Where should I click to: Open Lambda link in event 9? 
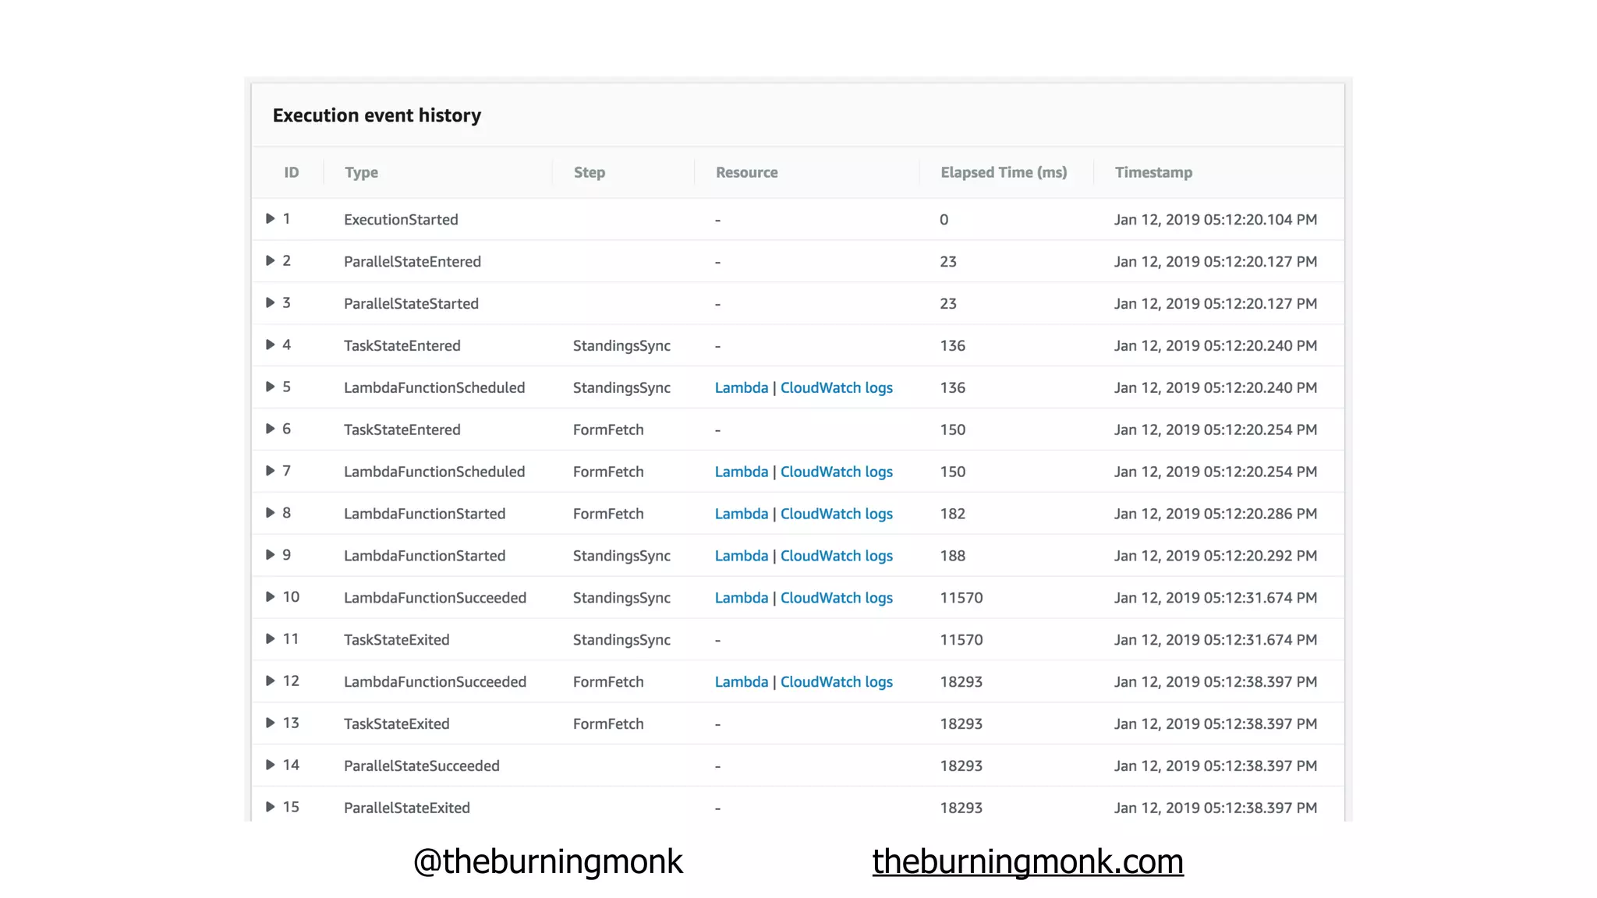coord(742,556)
